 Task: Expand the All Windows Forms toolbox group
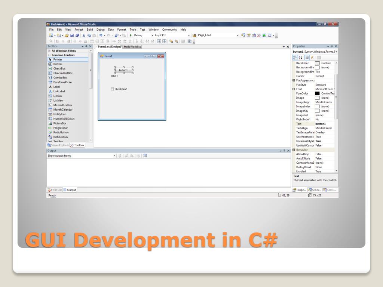pyautogui.click(x=49, y=51)
